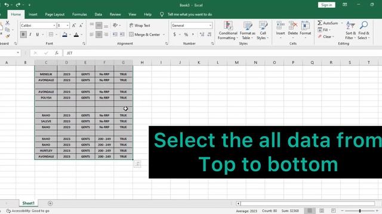Click Increase Indent icon
The width and height of the screenshot is (382, 214).
(122, 34)
